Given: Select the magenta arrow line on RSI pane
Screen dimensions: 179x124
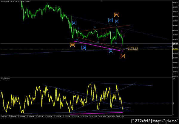Looking at the screenshot, I should pyautogui.click(x=96, y=113).
